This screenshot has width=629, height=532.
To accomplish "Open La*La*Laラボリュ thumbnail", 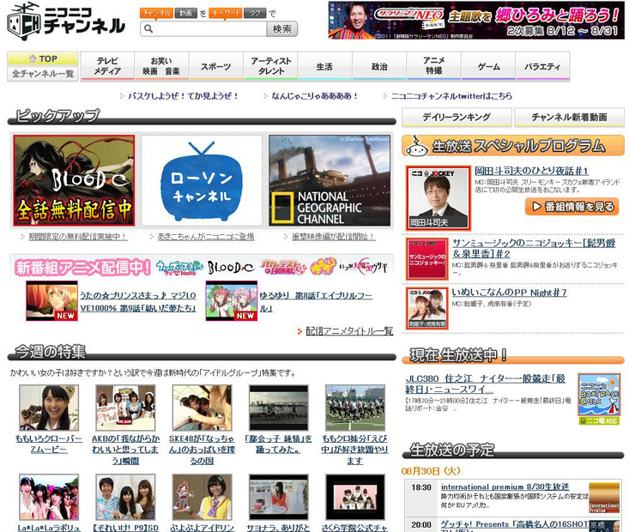I will pos(49,497).
